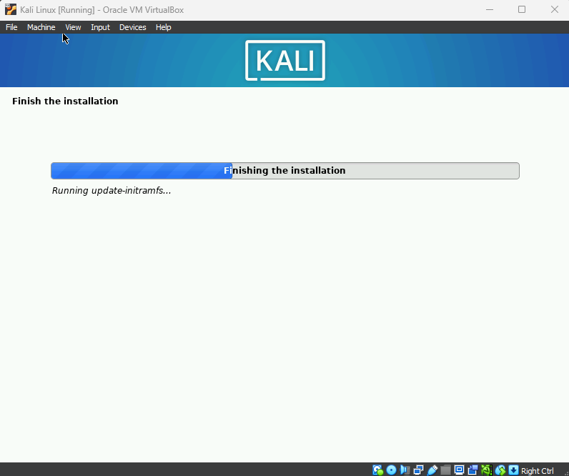Click the green CPU chip status icon
569x476 pixels.
pyautogui.click(x=486, y=470)
